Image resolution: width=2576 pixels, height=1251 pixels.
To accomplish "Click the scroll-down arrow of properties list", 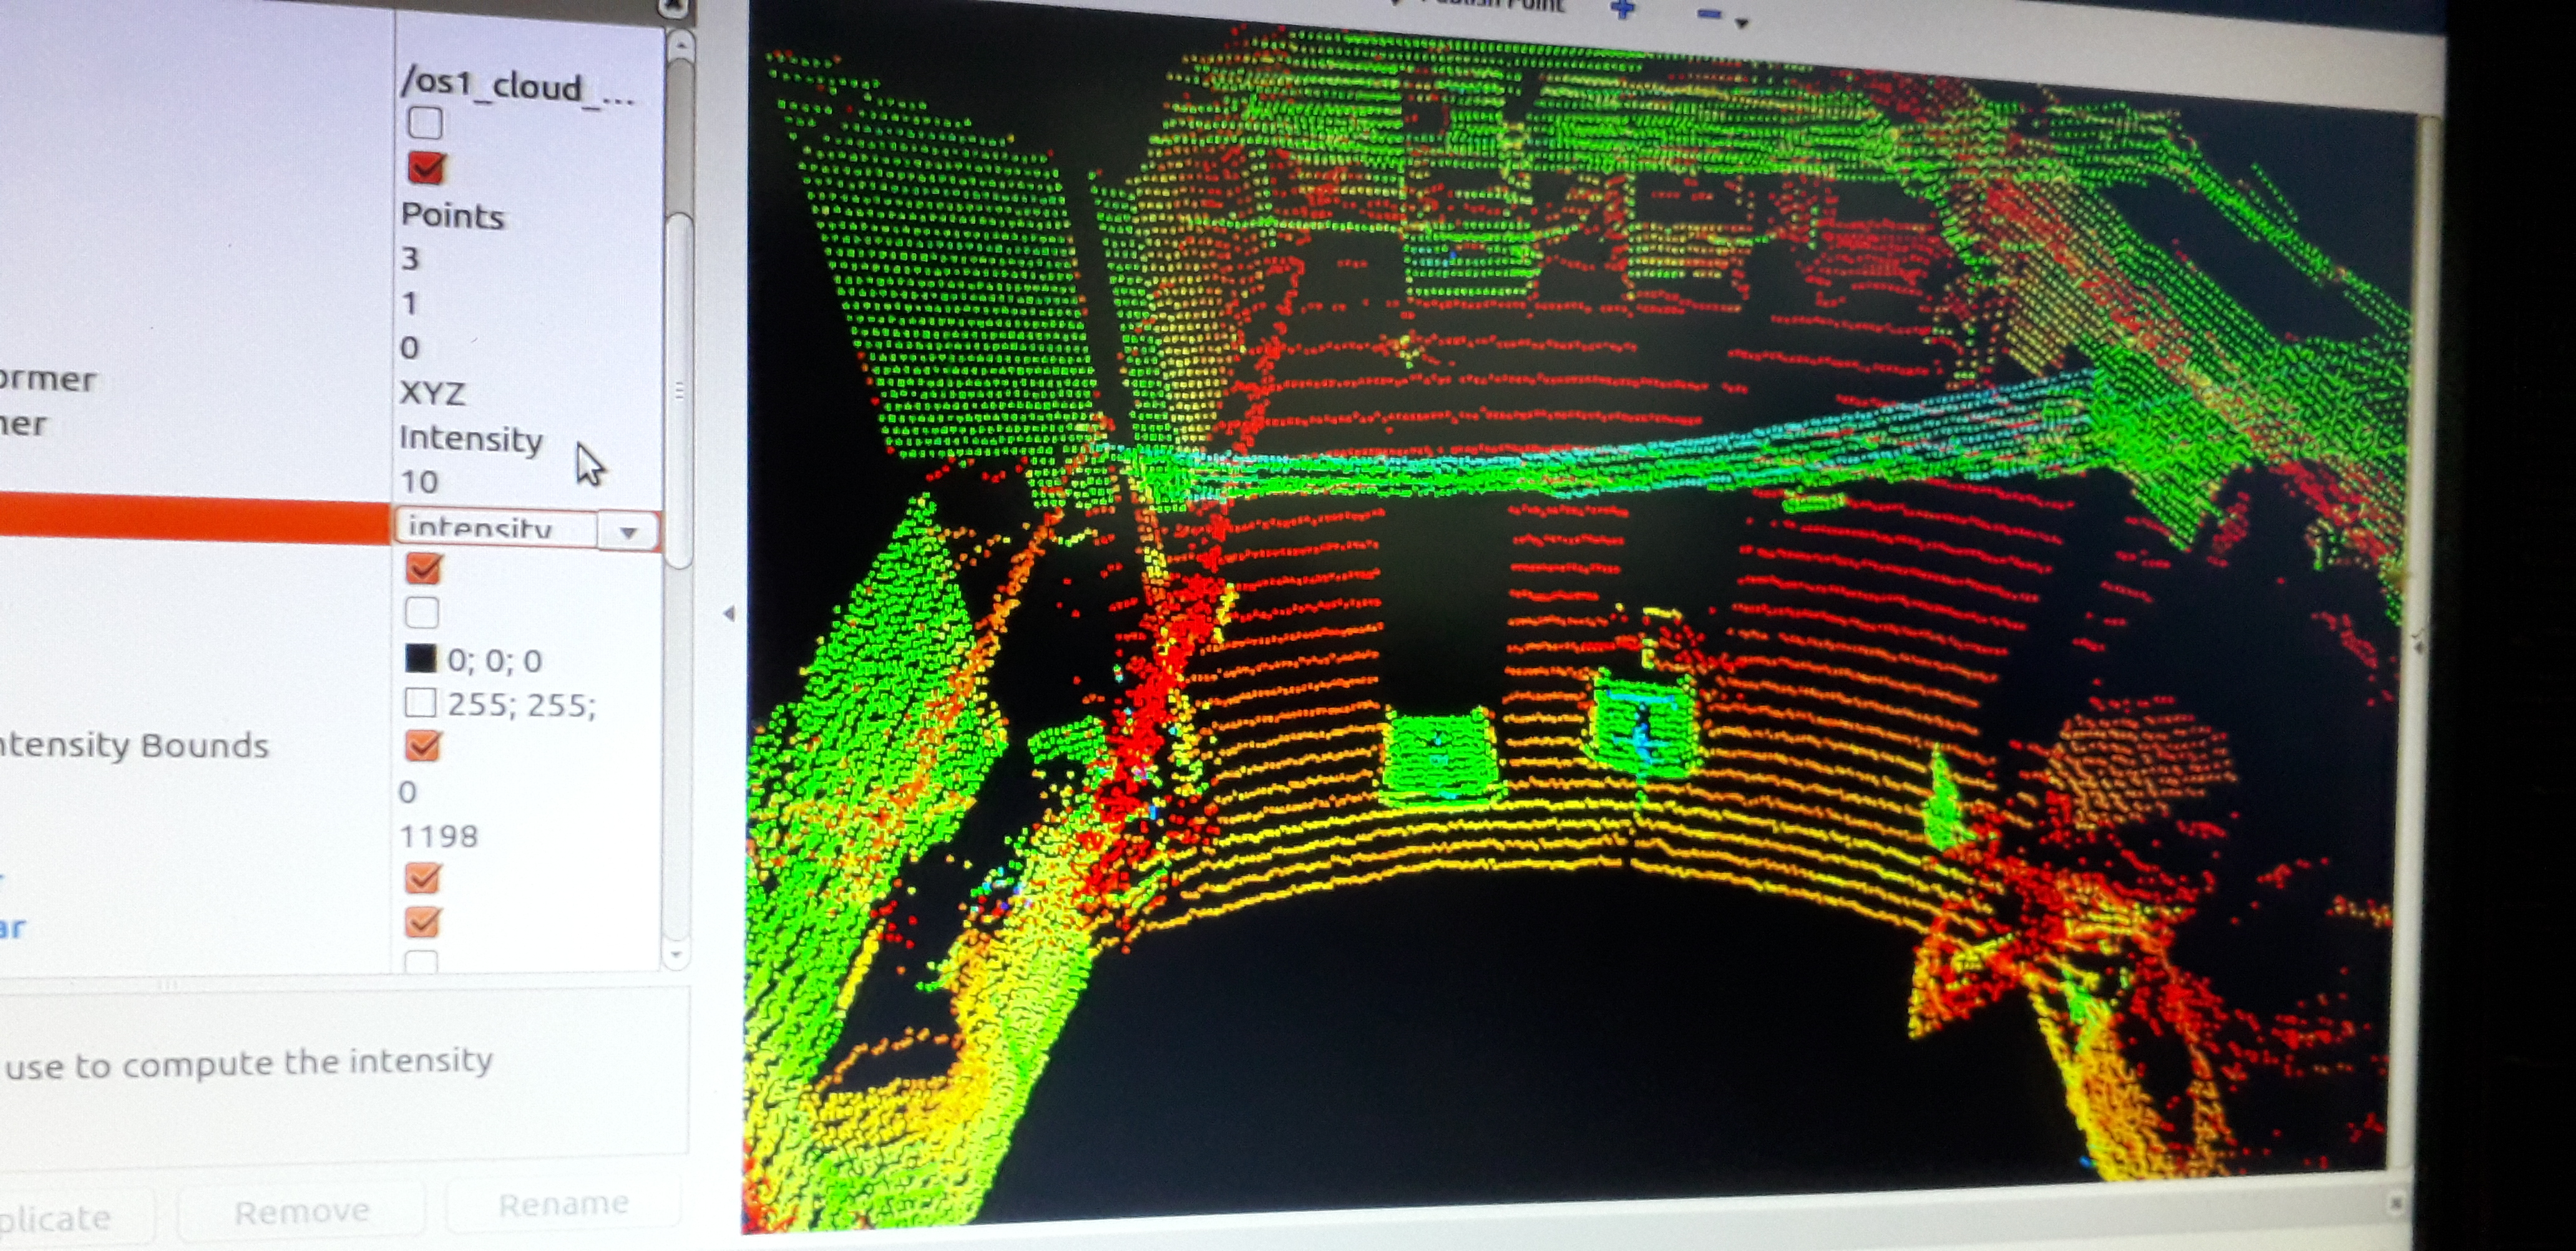I will coord(676,954).
